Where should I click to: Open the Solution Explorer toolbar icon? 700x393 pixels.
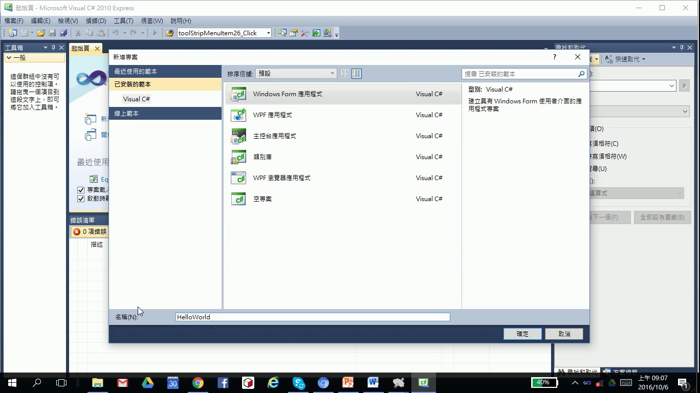282,33
